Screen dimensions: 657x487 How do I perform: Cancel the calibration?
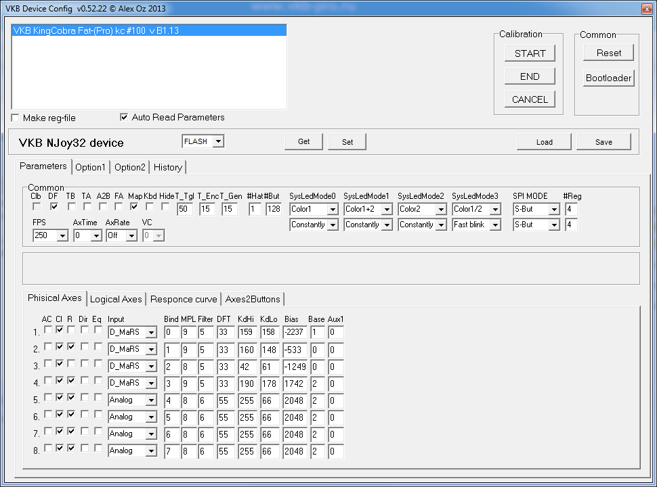pyautogui.click(x=530, y=99)
